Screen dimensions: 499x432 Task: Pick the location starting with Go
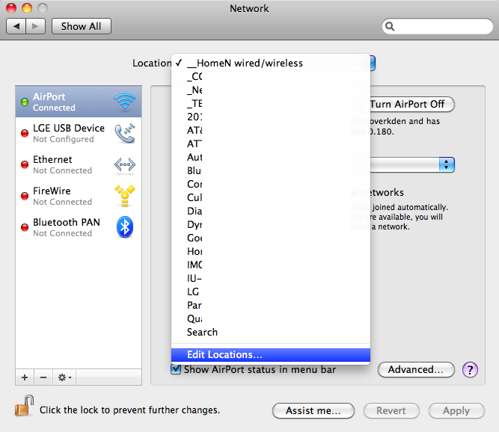tap(271, 238)
